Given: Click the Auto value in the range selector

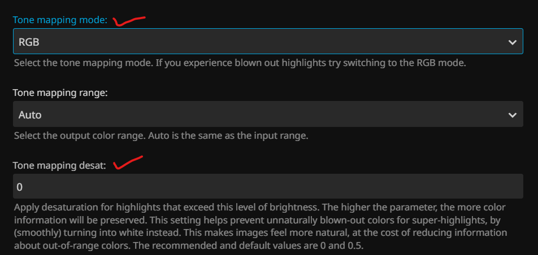Looking at the screenshot, I should tap(30, 115).
